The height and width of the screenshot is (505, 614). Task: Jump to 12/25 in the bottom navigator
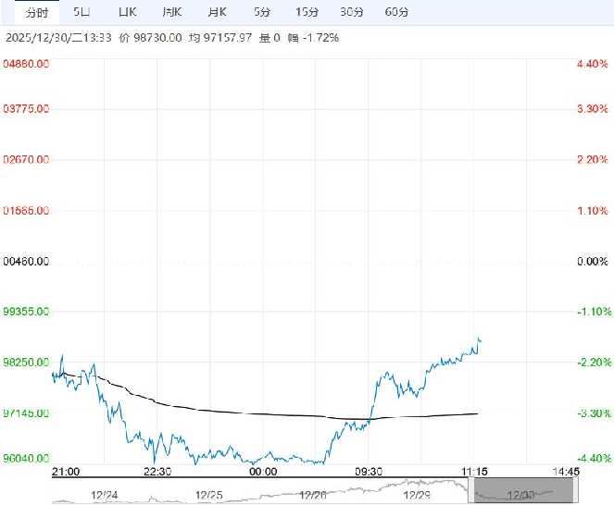click(209, 495)
